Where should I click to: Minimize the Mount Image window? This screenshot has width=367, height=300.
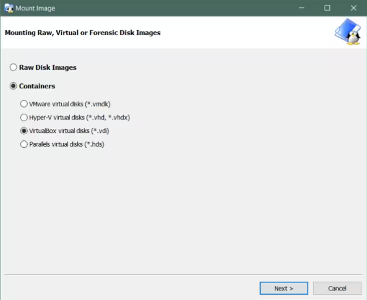tap(302, 8)
